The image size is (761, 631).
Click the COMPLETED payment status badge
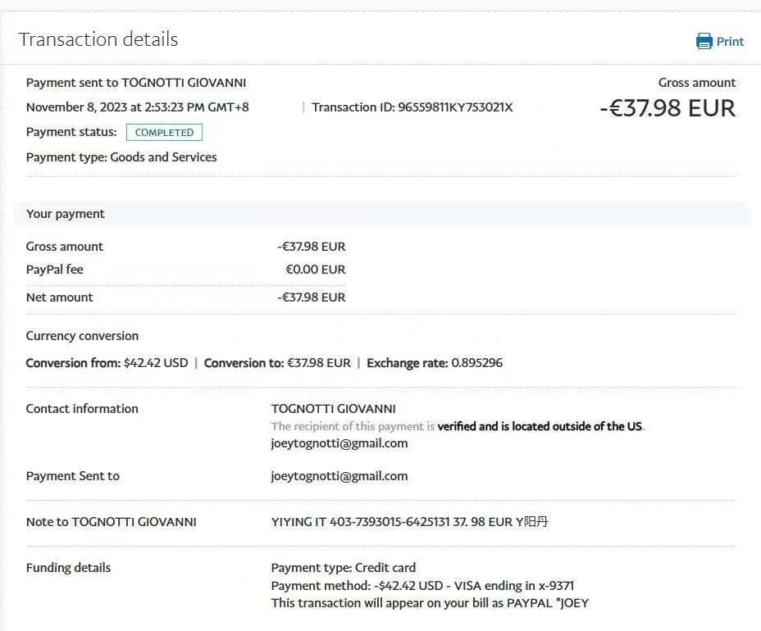pyautogui.click(x=164, y=133)
